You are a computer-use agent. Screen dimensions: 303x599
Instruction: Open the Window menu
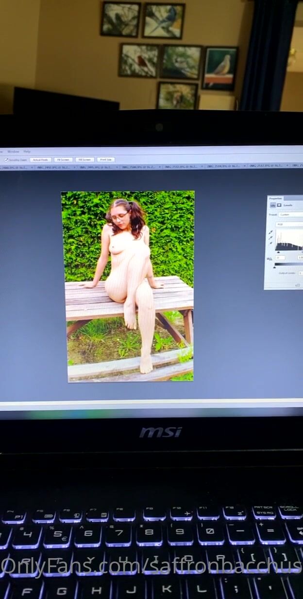coord(13,152)
